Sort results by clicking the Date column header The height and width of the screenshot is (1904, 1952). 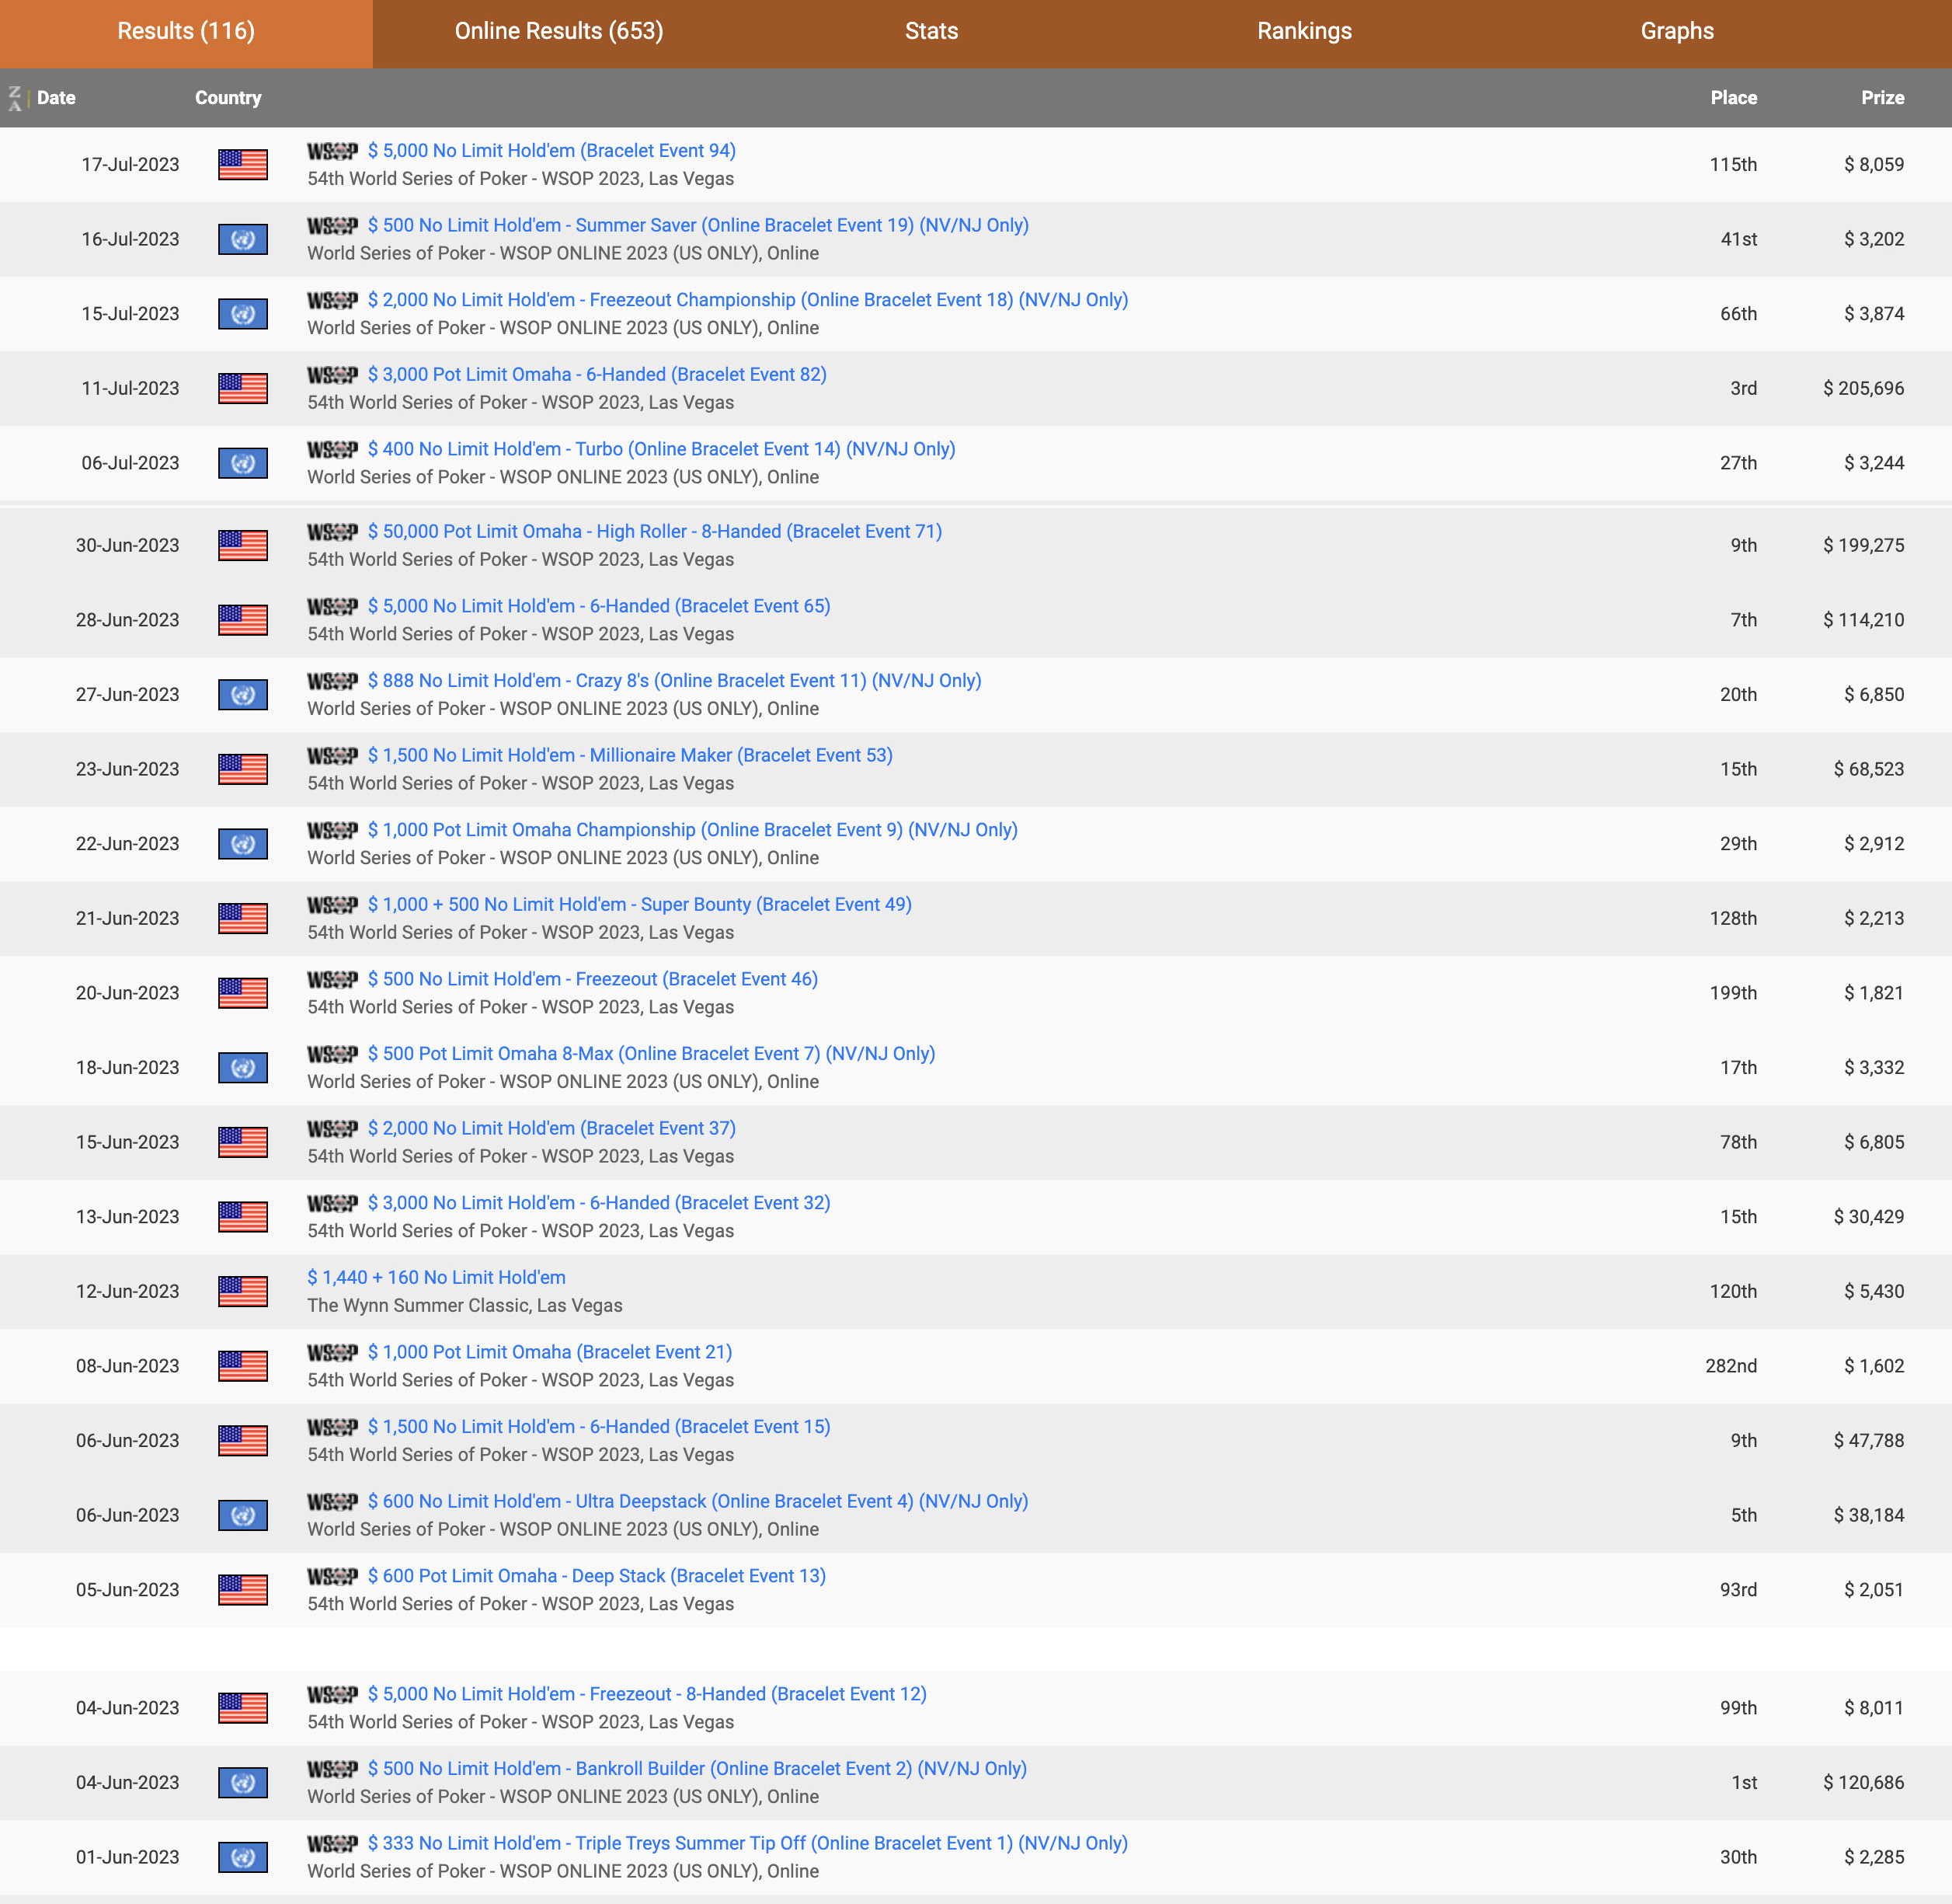pos(55,98)
